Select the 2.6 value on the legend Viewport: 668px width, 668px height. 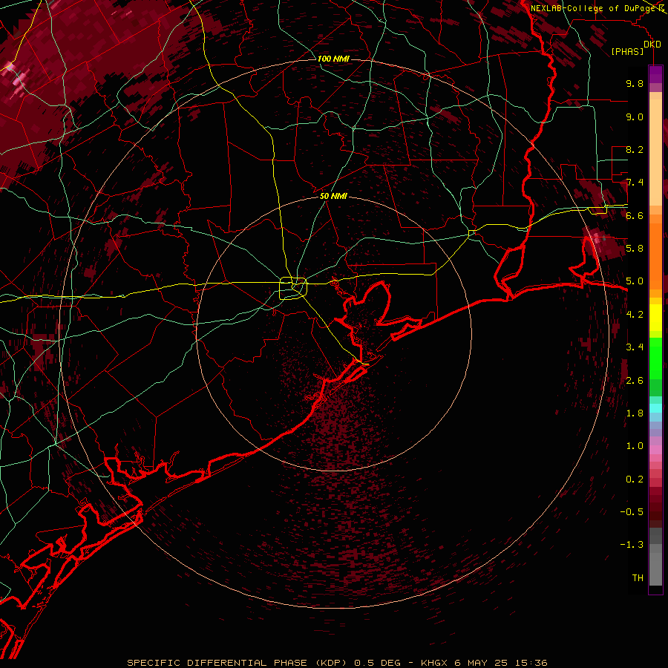coord(635,380)
